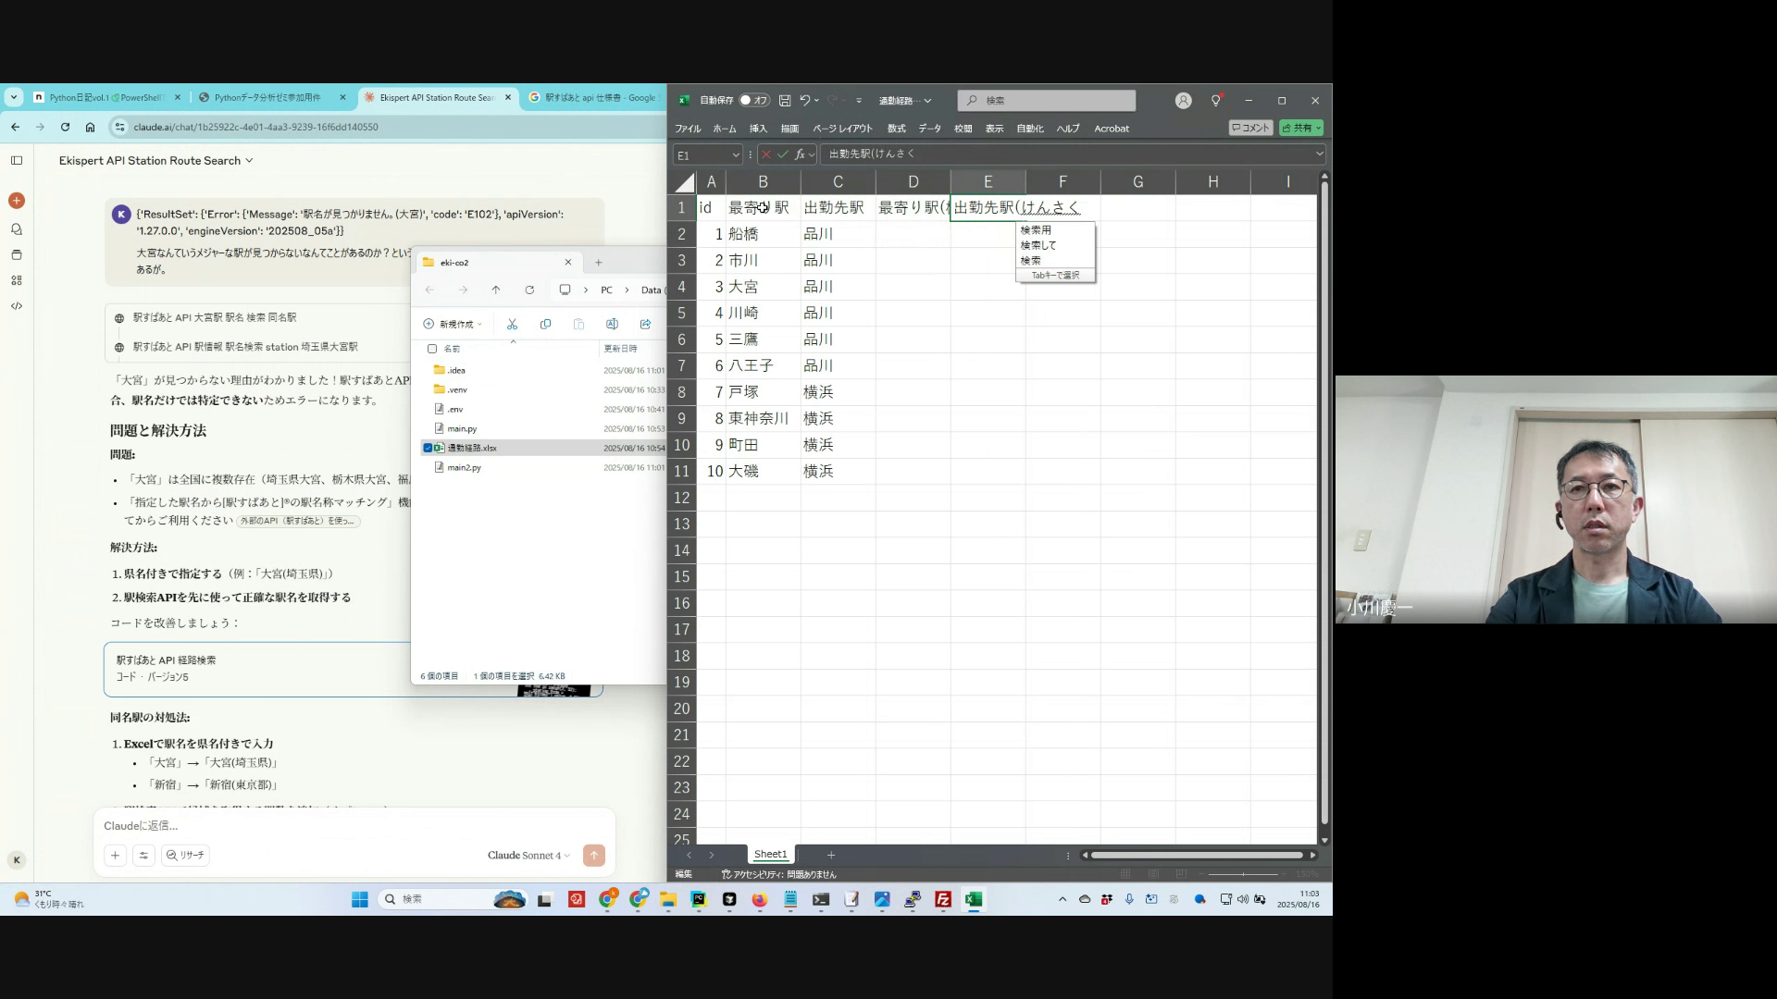Click the cut scissors icon in Explorer
This screenshot has width=1777, height=999.
pos(512,324)
